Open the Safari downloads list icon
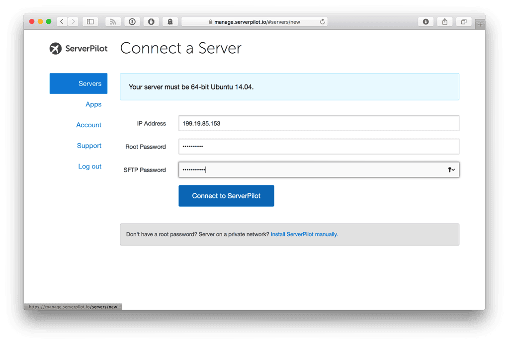The width and height of the screenshot is (509, 344). point(425,21)
